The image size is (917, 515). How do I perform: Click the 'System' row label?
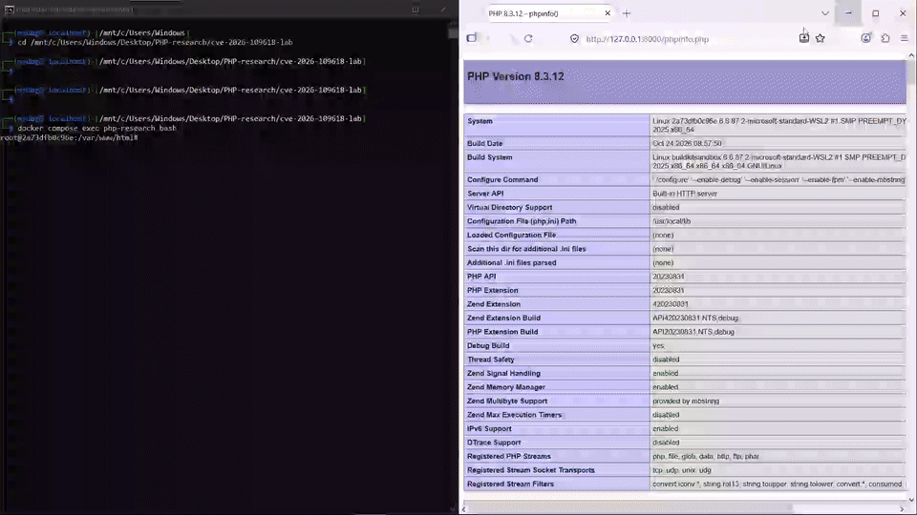click(x=480, y=121)
